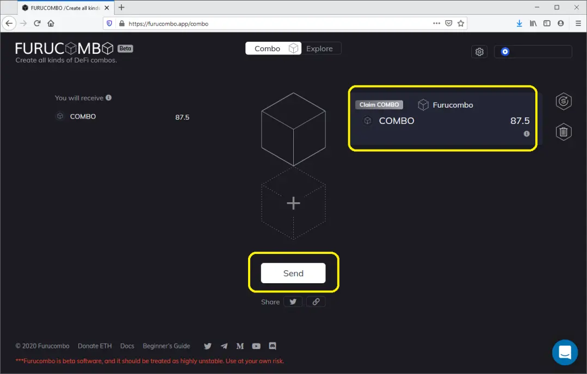Open the browser library icon
The image size is (587, 374).
(x=533, y=23)
